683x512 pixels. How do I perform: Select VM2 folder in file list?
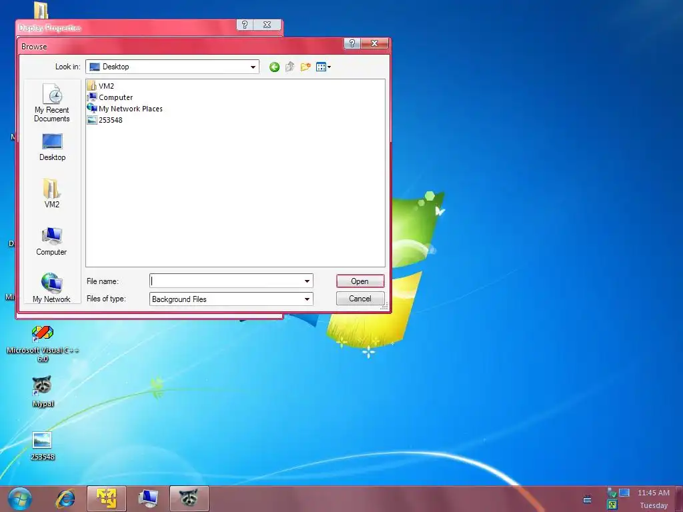[101, 86]
